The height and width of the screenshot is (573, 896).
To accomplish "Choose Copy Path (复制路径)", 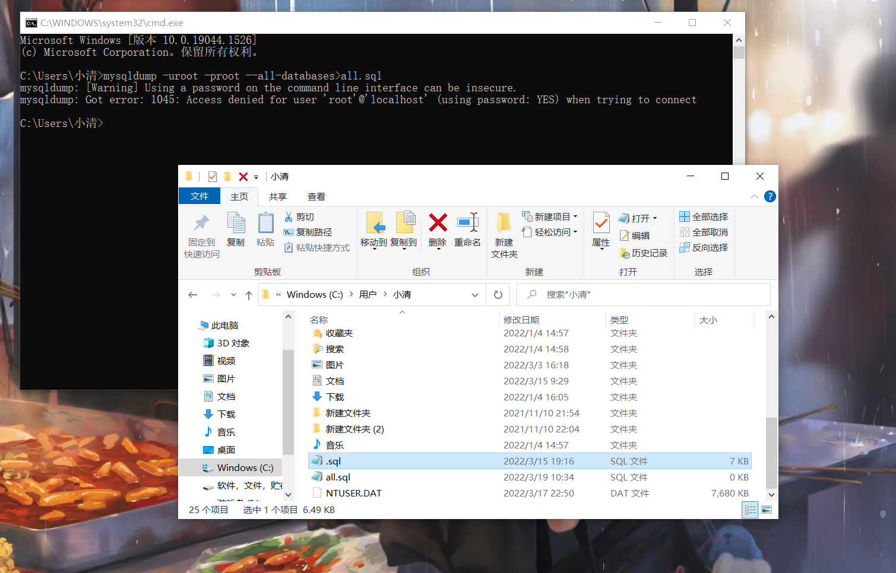I will click(308, 233).
